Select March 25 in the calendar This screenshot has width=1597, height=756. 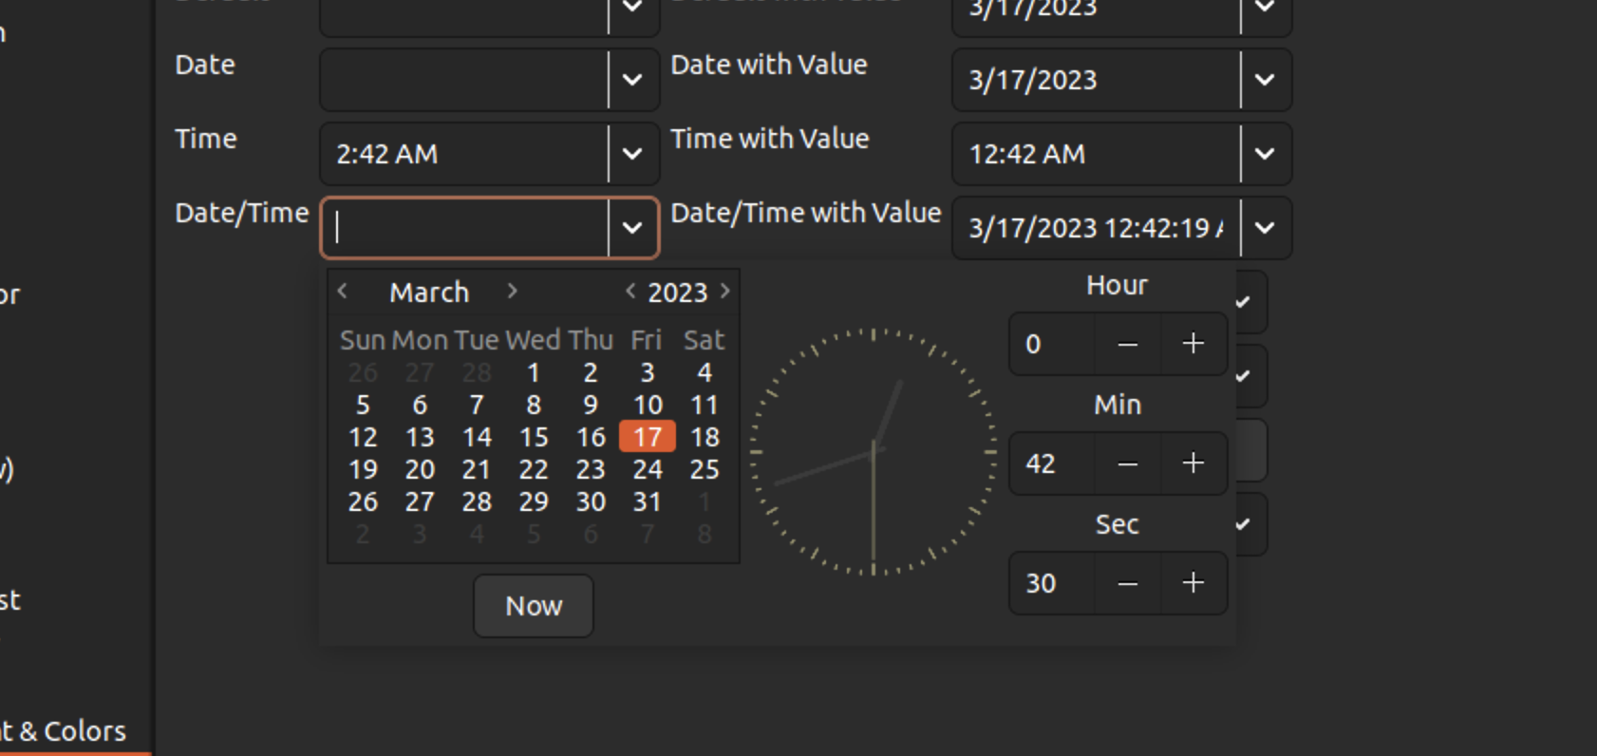click(704, 469)
